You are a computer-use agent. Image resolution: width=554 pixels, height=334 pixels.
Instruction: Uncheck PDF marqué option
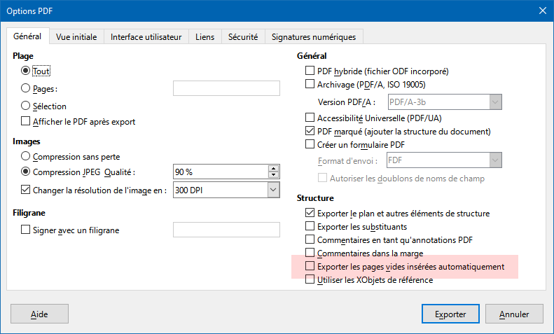tap(310, 131)
